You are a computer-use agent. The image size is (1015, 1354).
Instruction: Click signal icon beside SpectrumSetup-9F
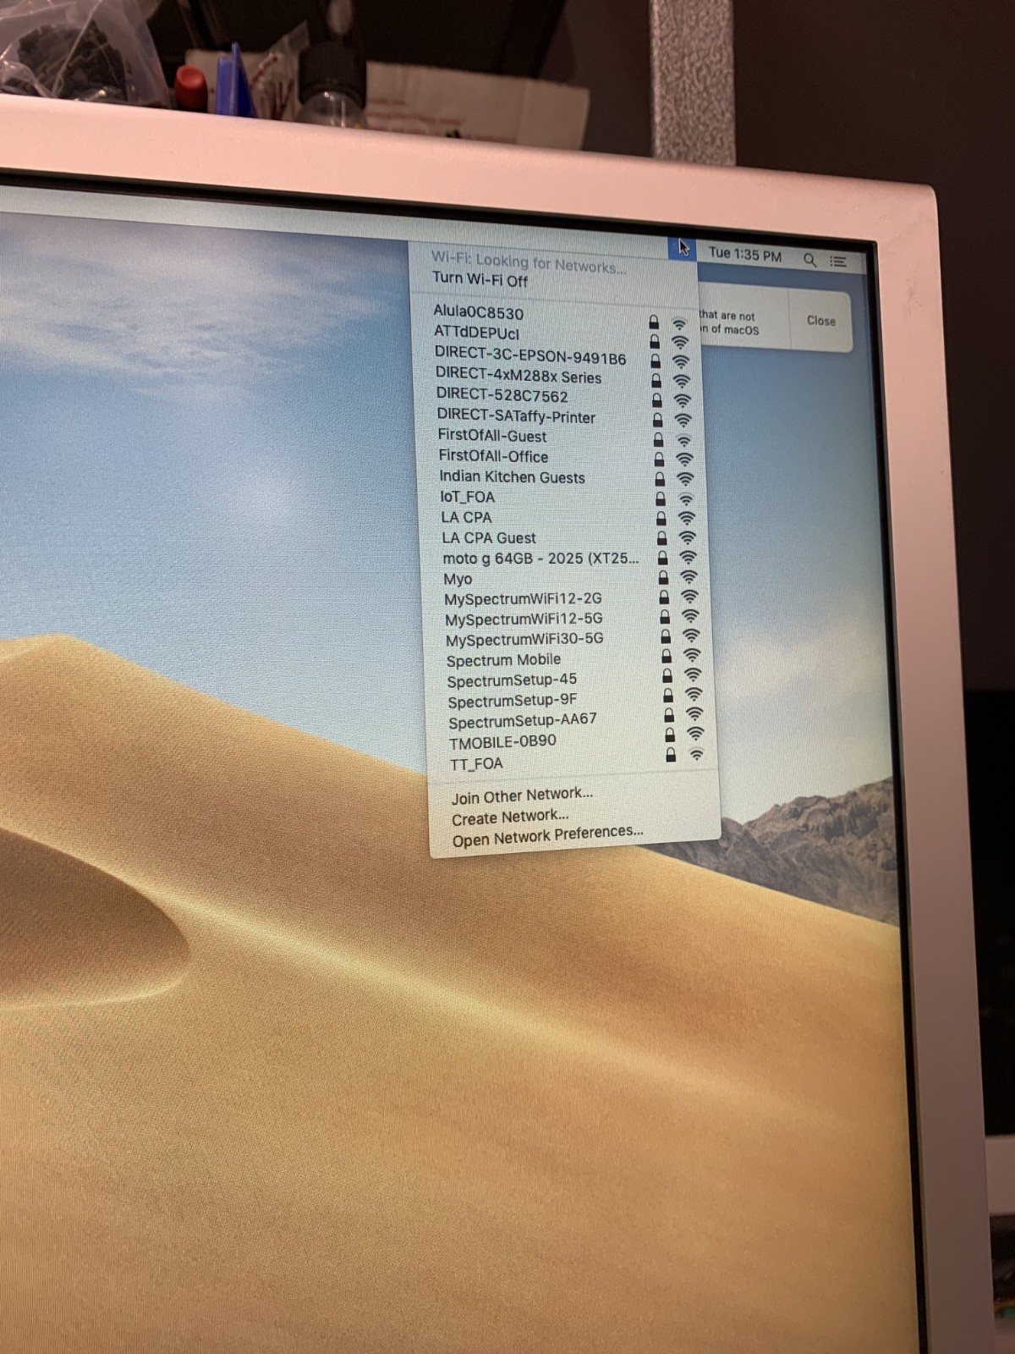694,694
